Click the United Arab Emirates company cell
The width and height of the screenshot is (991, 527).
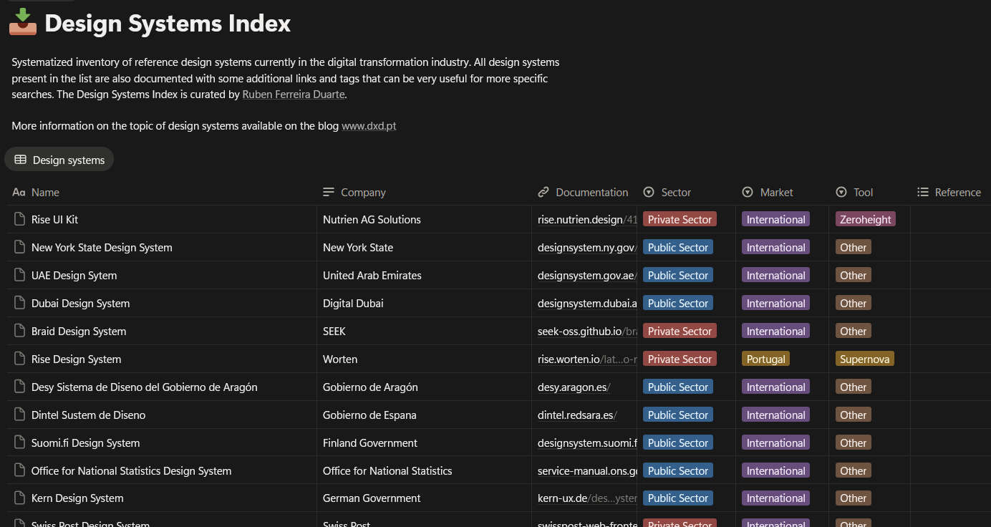[424, 275]
